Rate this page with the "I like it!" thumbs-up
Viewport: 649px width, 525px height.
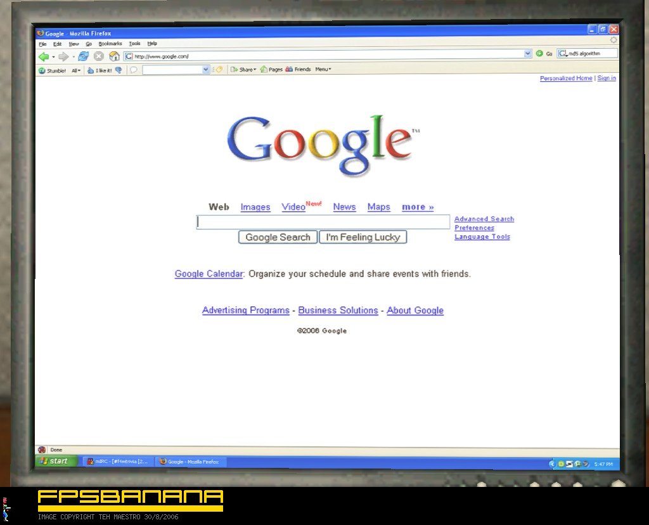(98, 70)
